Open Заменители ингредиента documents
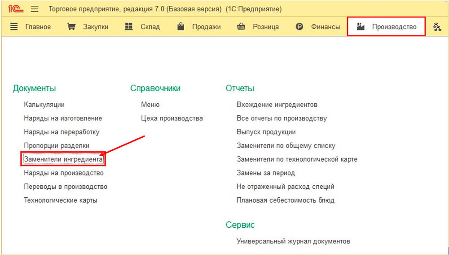 click(x=63, y=159)
